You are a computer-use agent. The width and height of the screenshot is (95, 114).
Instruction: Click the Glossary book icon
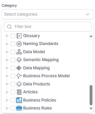coord(19,36)
